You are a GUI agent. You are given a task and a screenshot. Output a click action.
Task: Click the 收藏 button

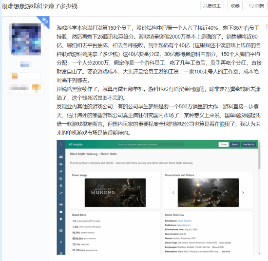235,6
